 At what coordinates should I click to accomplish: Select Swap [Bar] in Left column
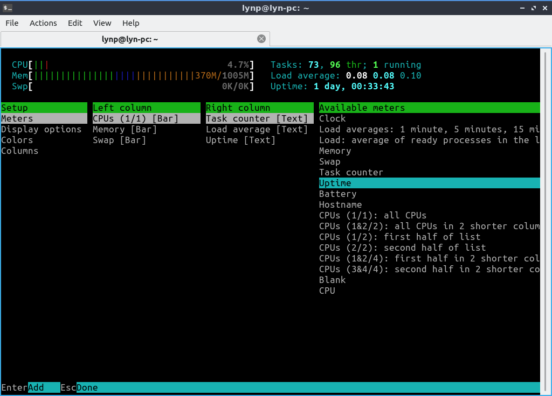pyautogui.click(x=119, y=140)
